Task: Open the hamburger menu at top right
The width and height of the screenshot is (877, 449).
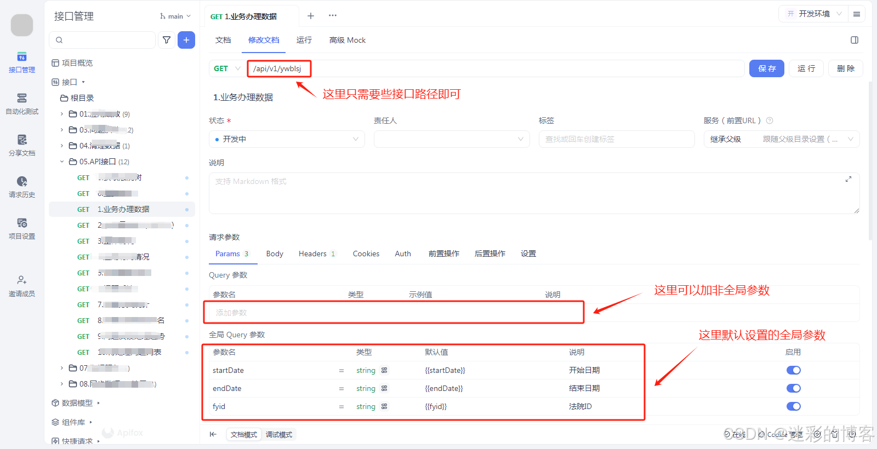Action: click(x=857, y=14)
